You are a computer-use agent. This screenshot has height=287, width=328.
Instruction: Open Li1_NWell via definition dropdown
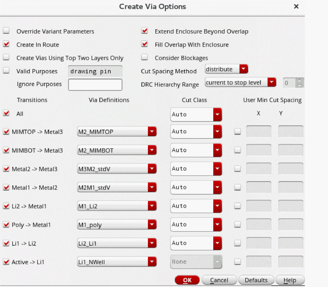pyautogui.click(x=117, y=262)
